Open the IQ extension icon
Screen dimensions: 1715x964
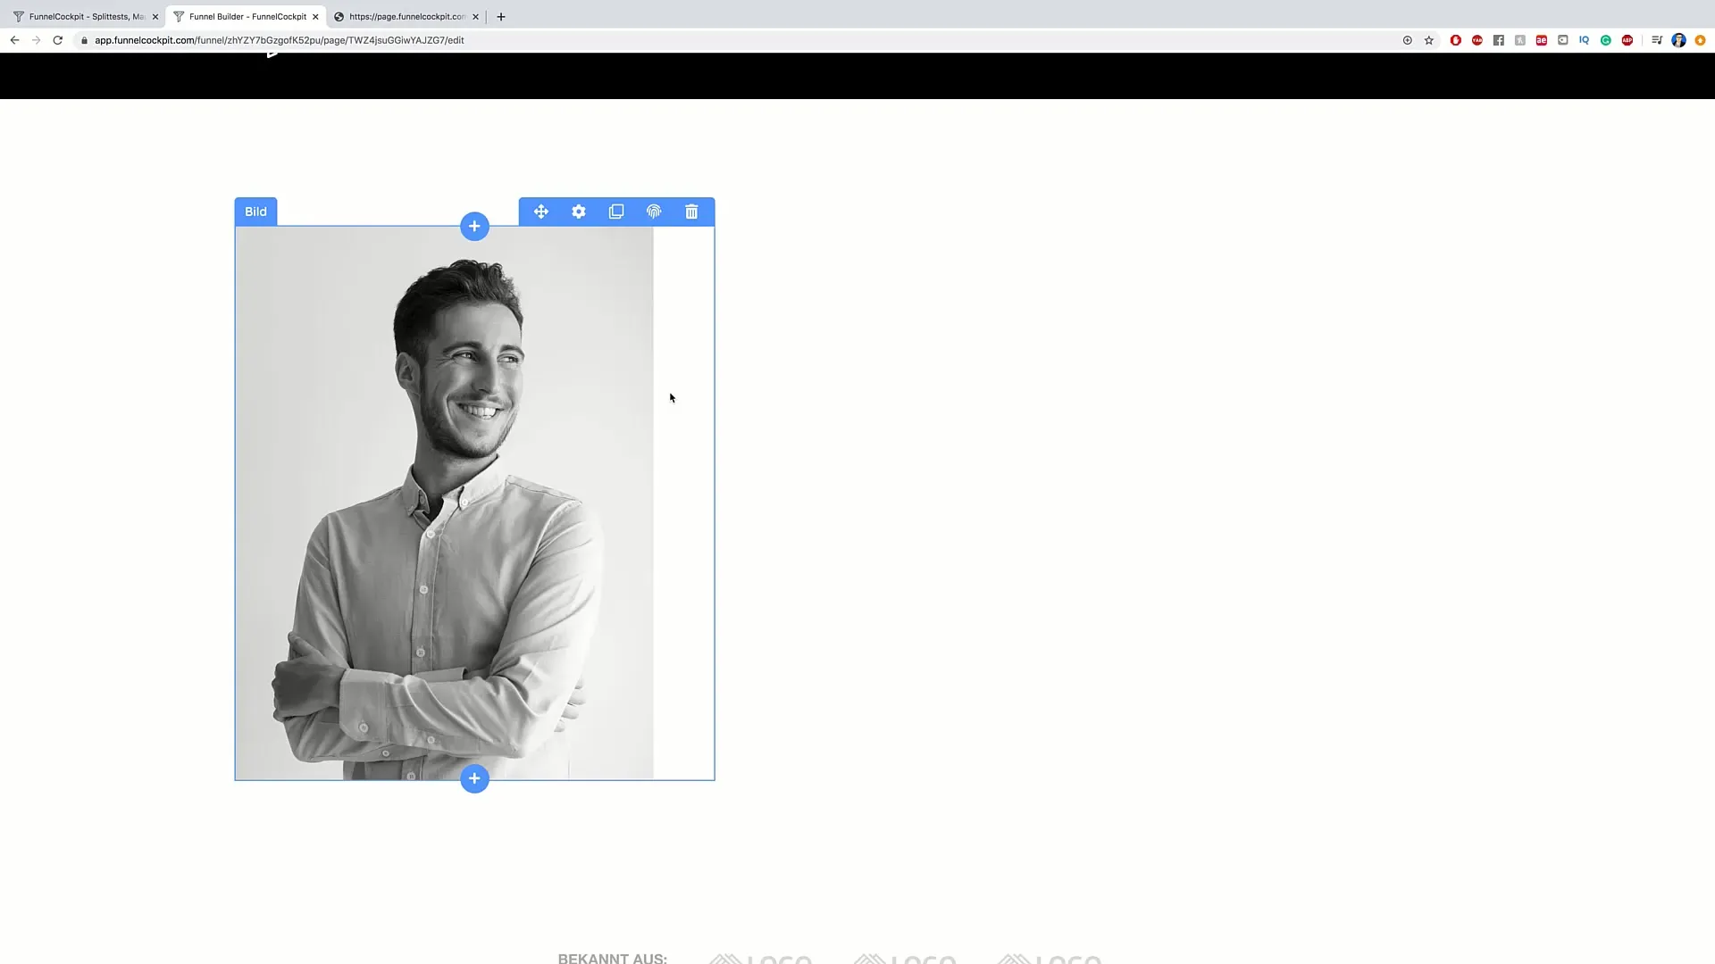click(1584, 40)
